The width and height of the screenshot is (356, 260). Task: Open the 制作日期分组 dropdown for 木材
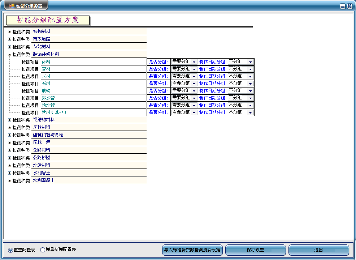[x=250, y=76]
